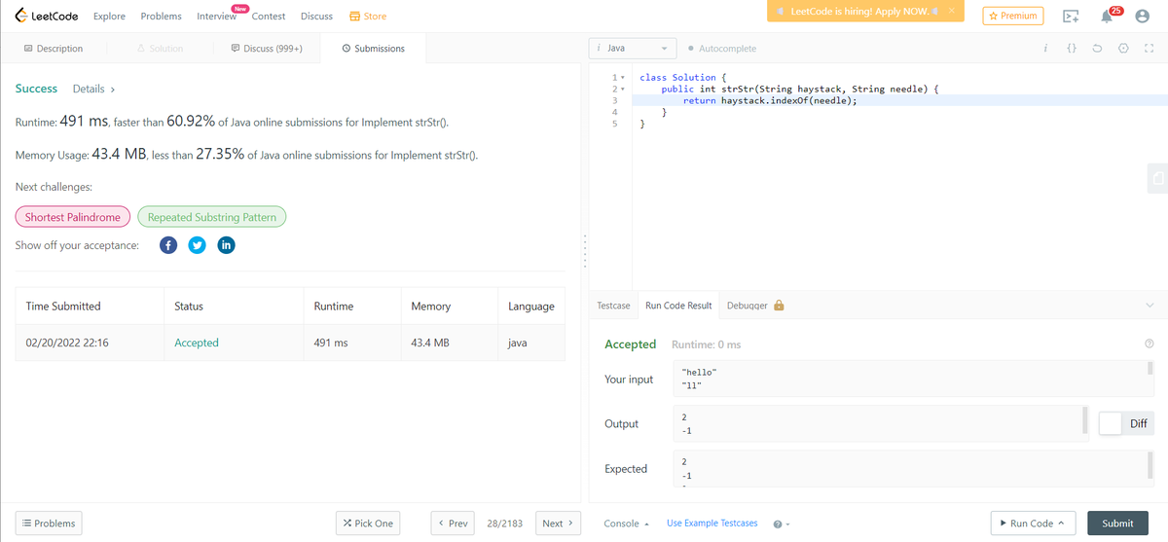Screen dimensions: 1168x542
Task: Open the Contest page
Action: pyautogui.click(x=269, y=17)
